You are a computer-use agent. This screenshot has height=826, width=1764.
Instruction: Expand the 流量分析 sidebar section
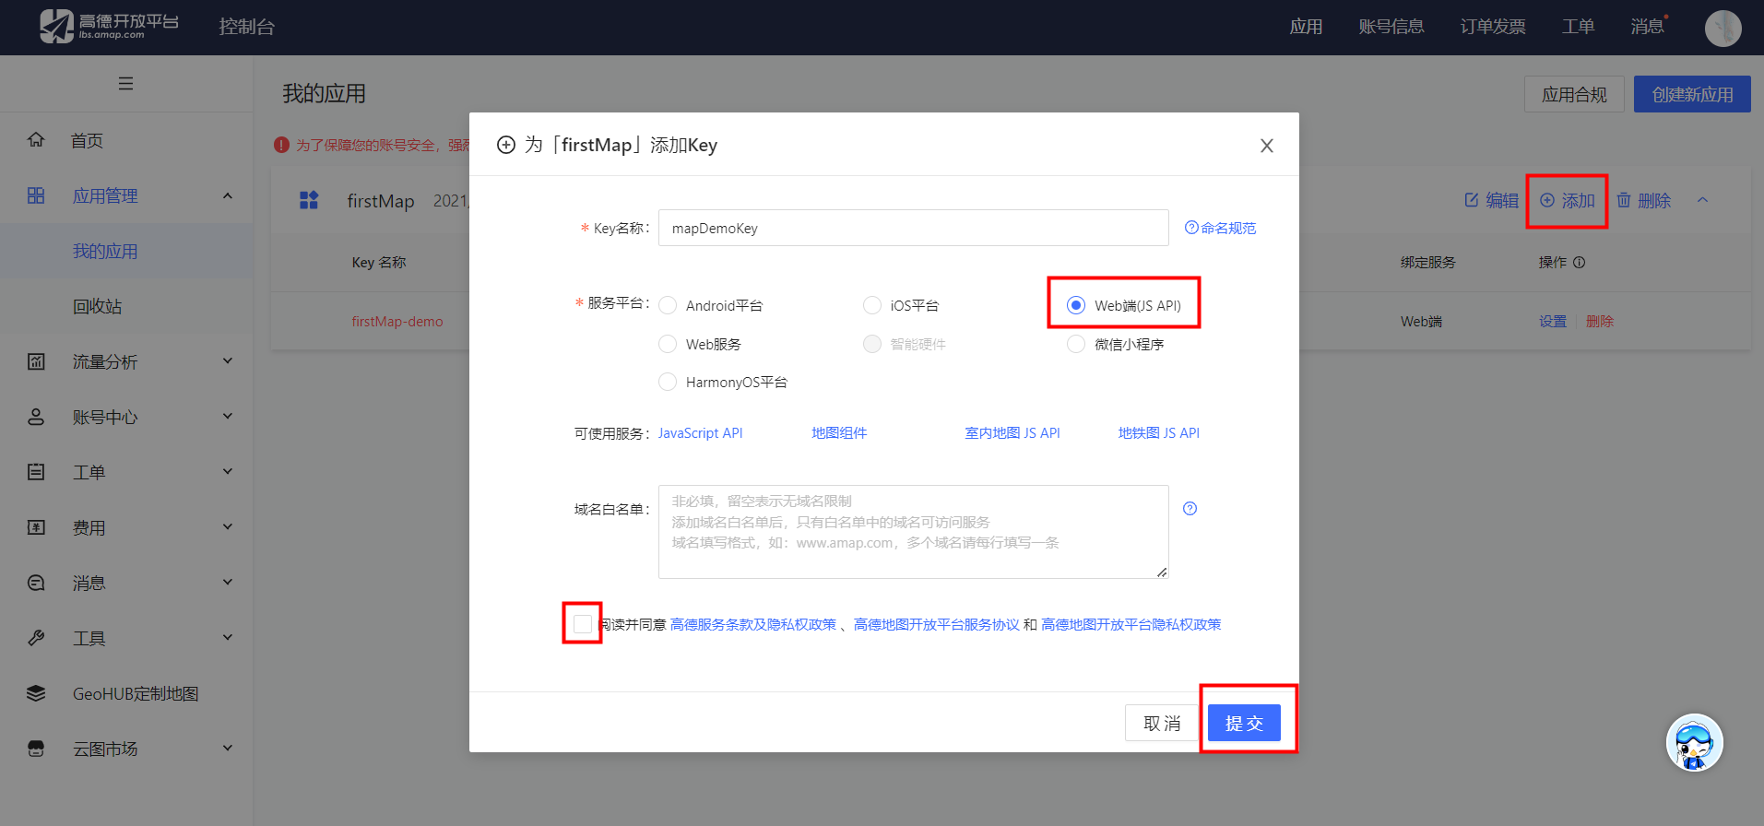tap(228, 361)
